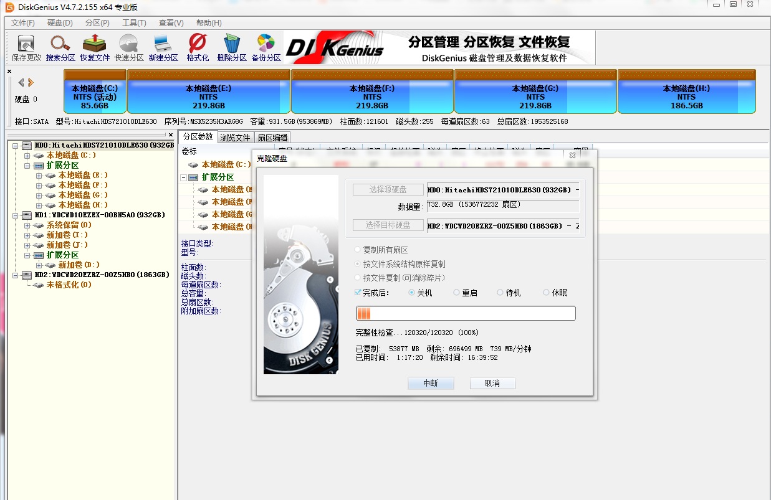Screen dimensions: 771x500
Task: Click the 扩展分区 icon under HD0
Action: 39,165
